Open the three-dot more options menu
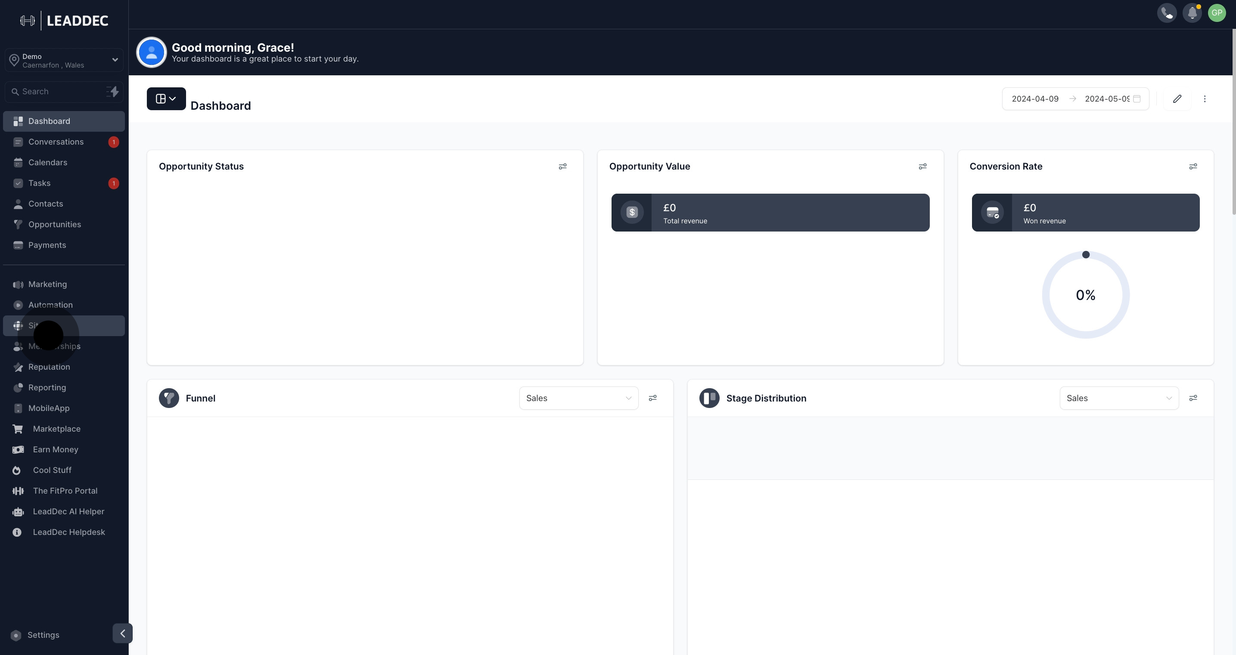 [1204, 99]
